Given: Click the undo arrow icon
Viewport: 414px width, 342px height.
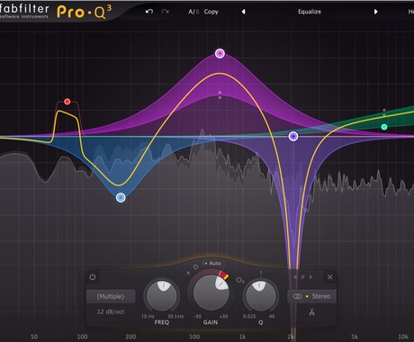Looking at the screenshot, I should pyautogui.click(x=149, y=12).
